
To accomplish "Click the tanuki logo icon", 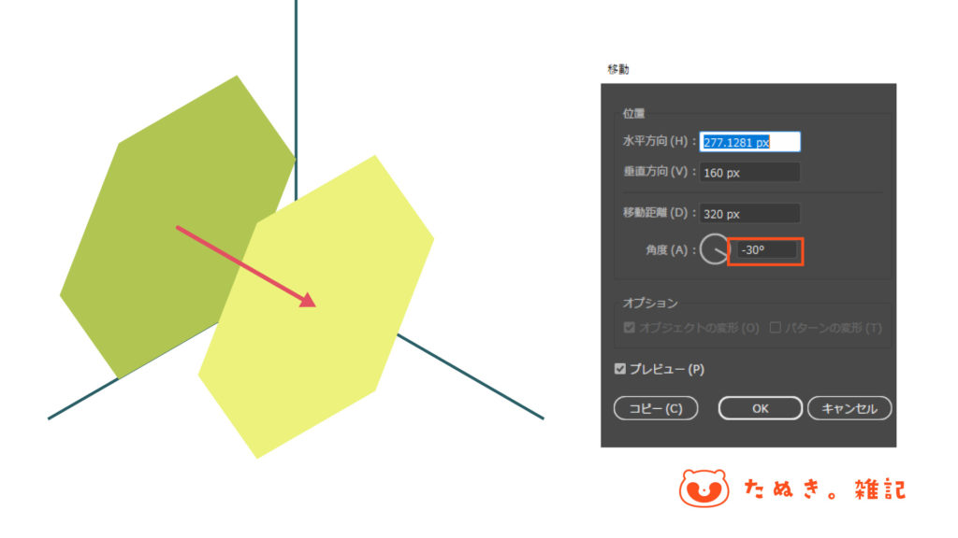I will (704, 488).
